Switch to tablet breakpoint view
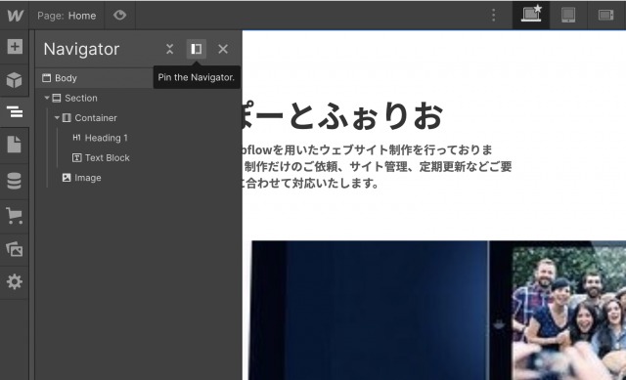The height and width of the screenshot is (380, 626). [x=568, y=16]
